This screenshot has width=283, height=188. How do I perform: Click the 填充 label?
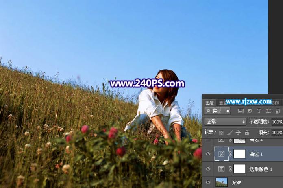pyautogui.click(x=264, y=133)
